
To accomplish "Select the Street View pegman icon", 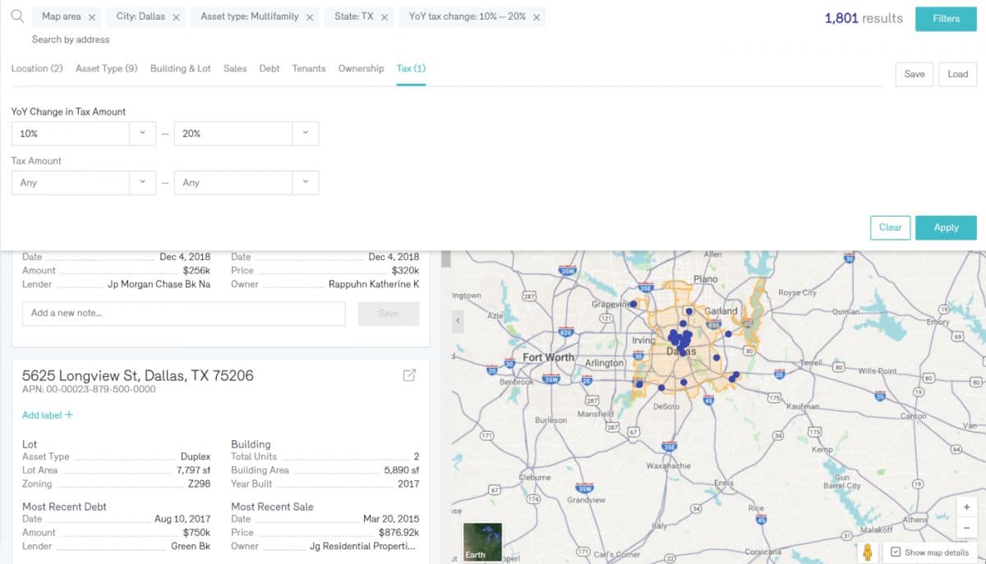I will (867, 553).
